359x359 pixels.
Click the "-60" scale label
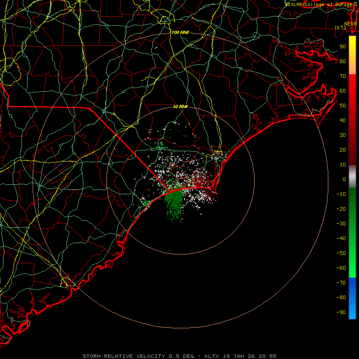click(x=341, y=268)
